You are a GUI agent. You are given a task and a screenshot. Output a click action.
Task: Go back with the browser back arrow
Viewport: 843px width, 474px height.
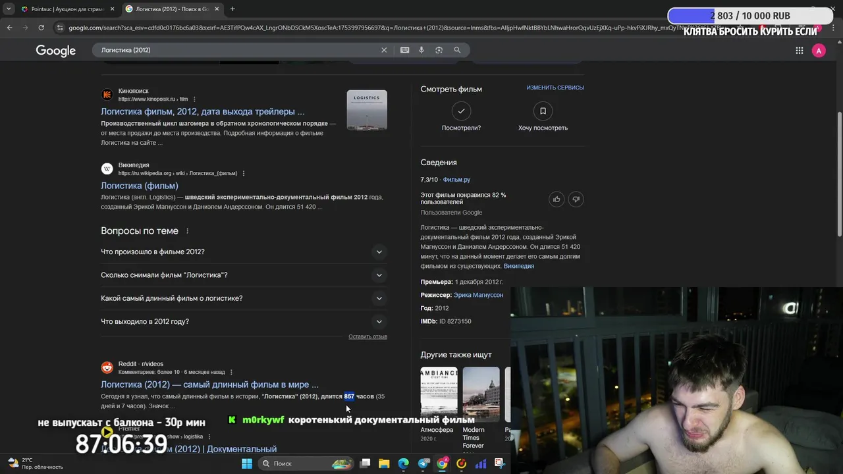point(9,28)
